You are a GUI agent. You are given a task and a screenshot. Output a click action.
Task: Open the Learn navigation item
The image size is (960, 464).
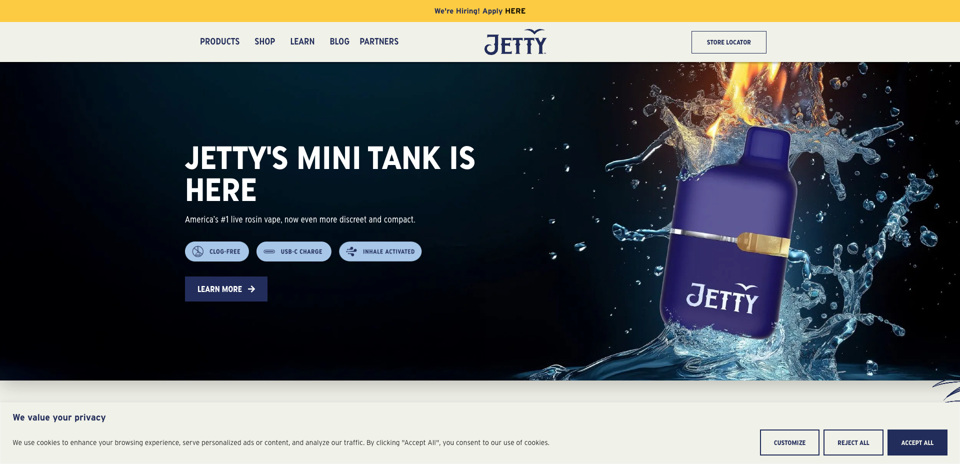(302, 41)
